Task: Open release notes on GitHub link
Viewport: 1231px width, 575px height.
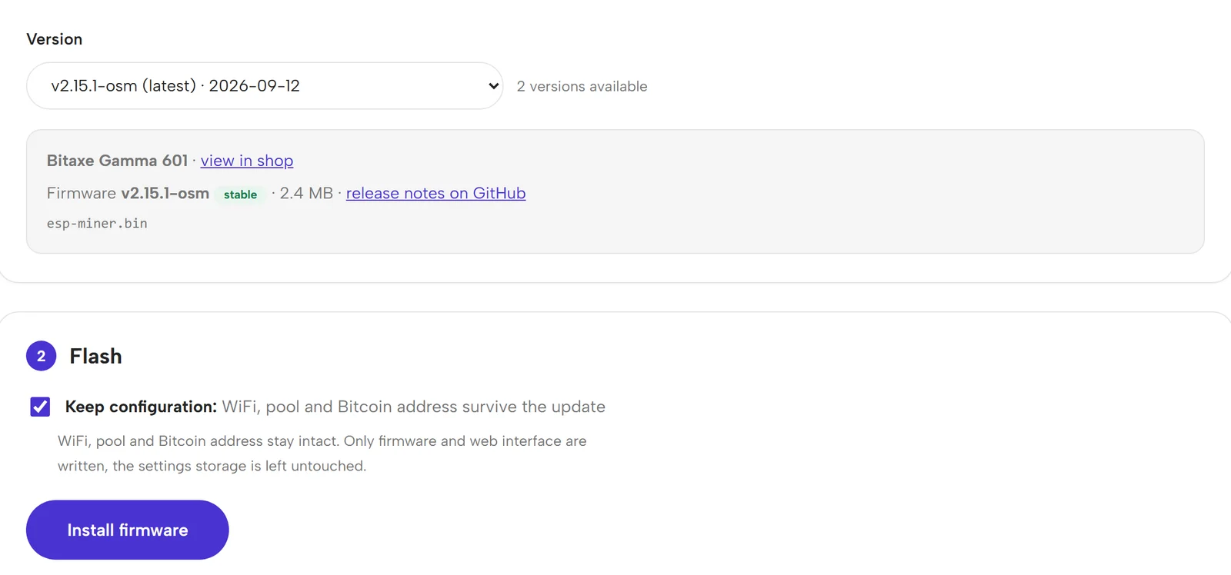Action: 435,193
